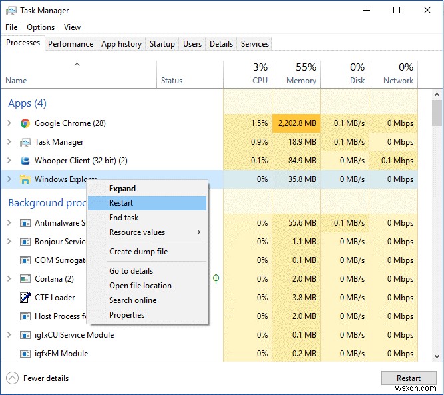
Task: Choose Expand in the context menu
Action: [x=147, y=189]
